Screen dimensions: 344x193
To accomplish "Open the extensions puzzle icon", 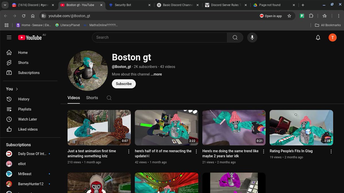I will point(311,16).
